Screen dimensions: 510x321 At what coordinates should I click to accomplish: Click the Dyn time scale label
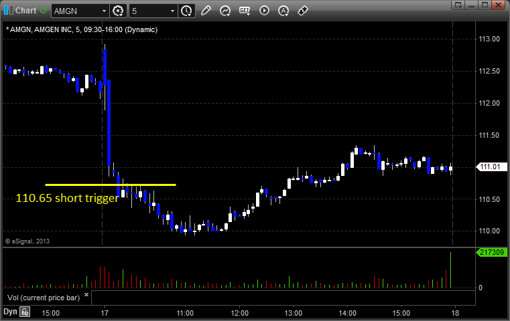pos(10,312)
